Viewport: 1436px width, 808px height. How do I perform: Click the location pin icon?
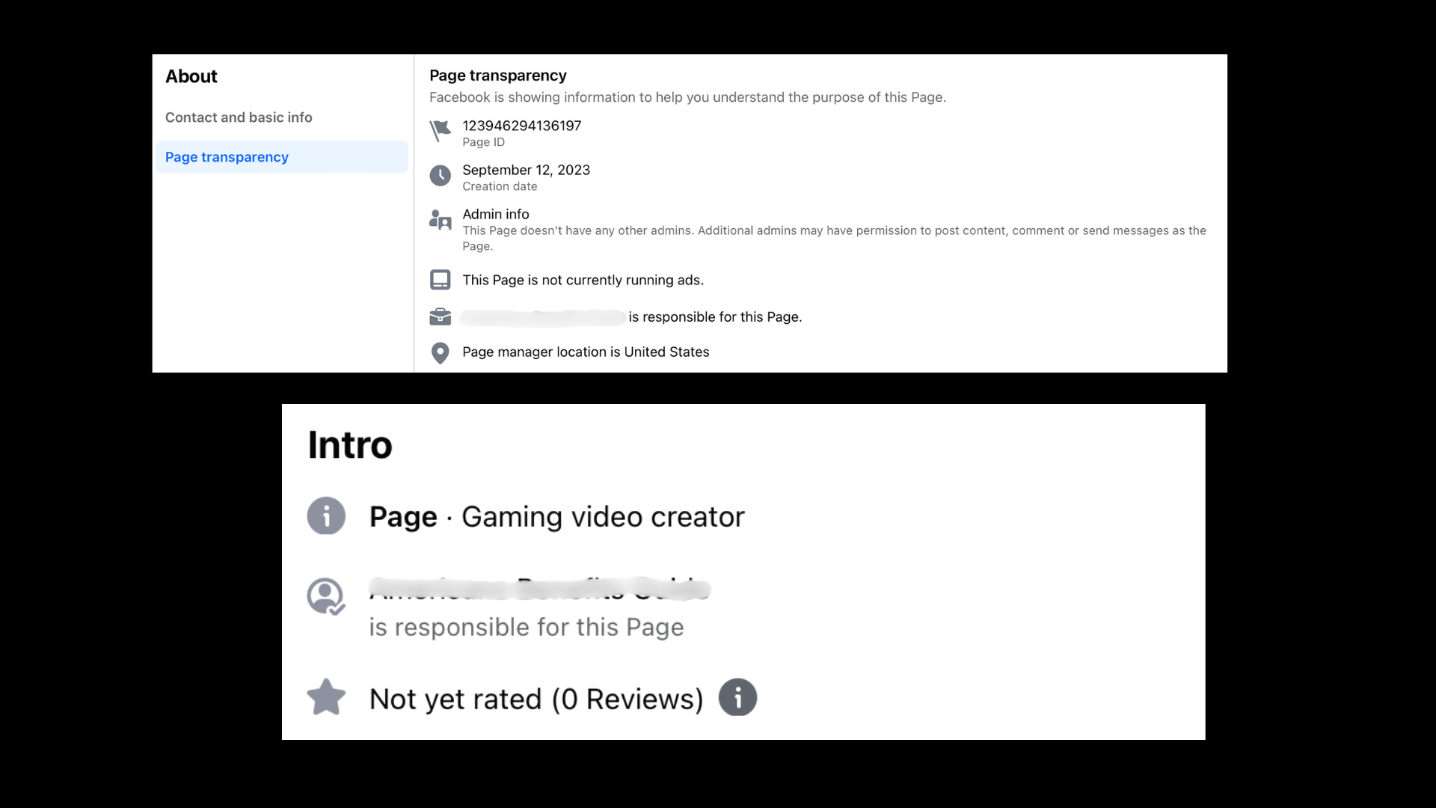click(440, 352)
